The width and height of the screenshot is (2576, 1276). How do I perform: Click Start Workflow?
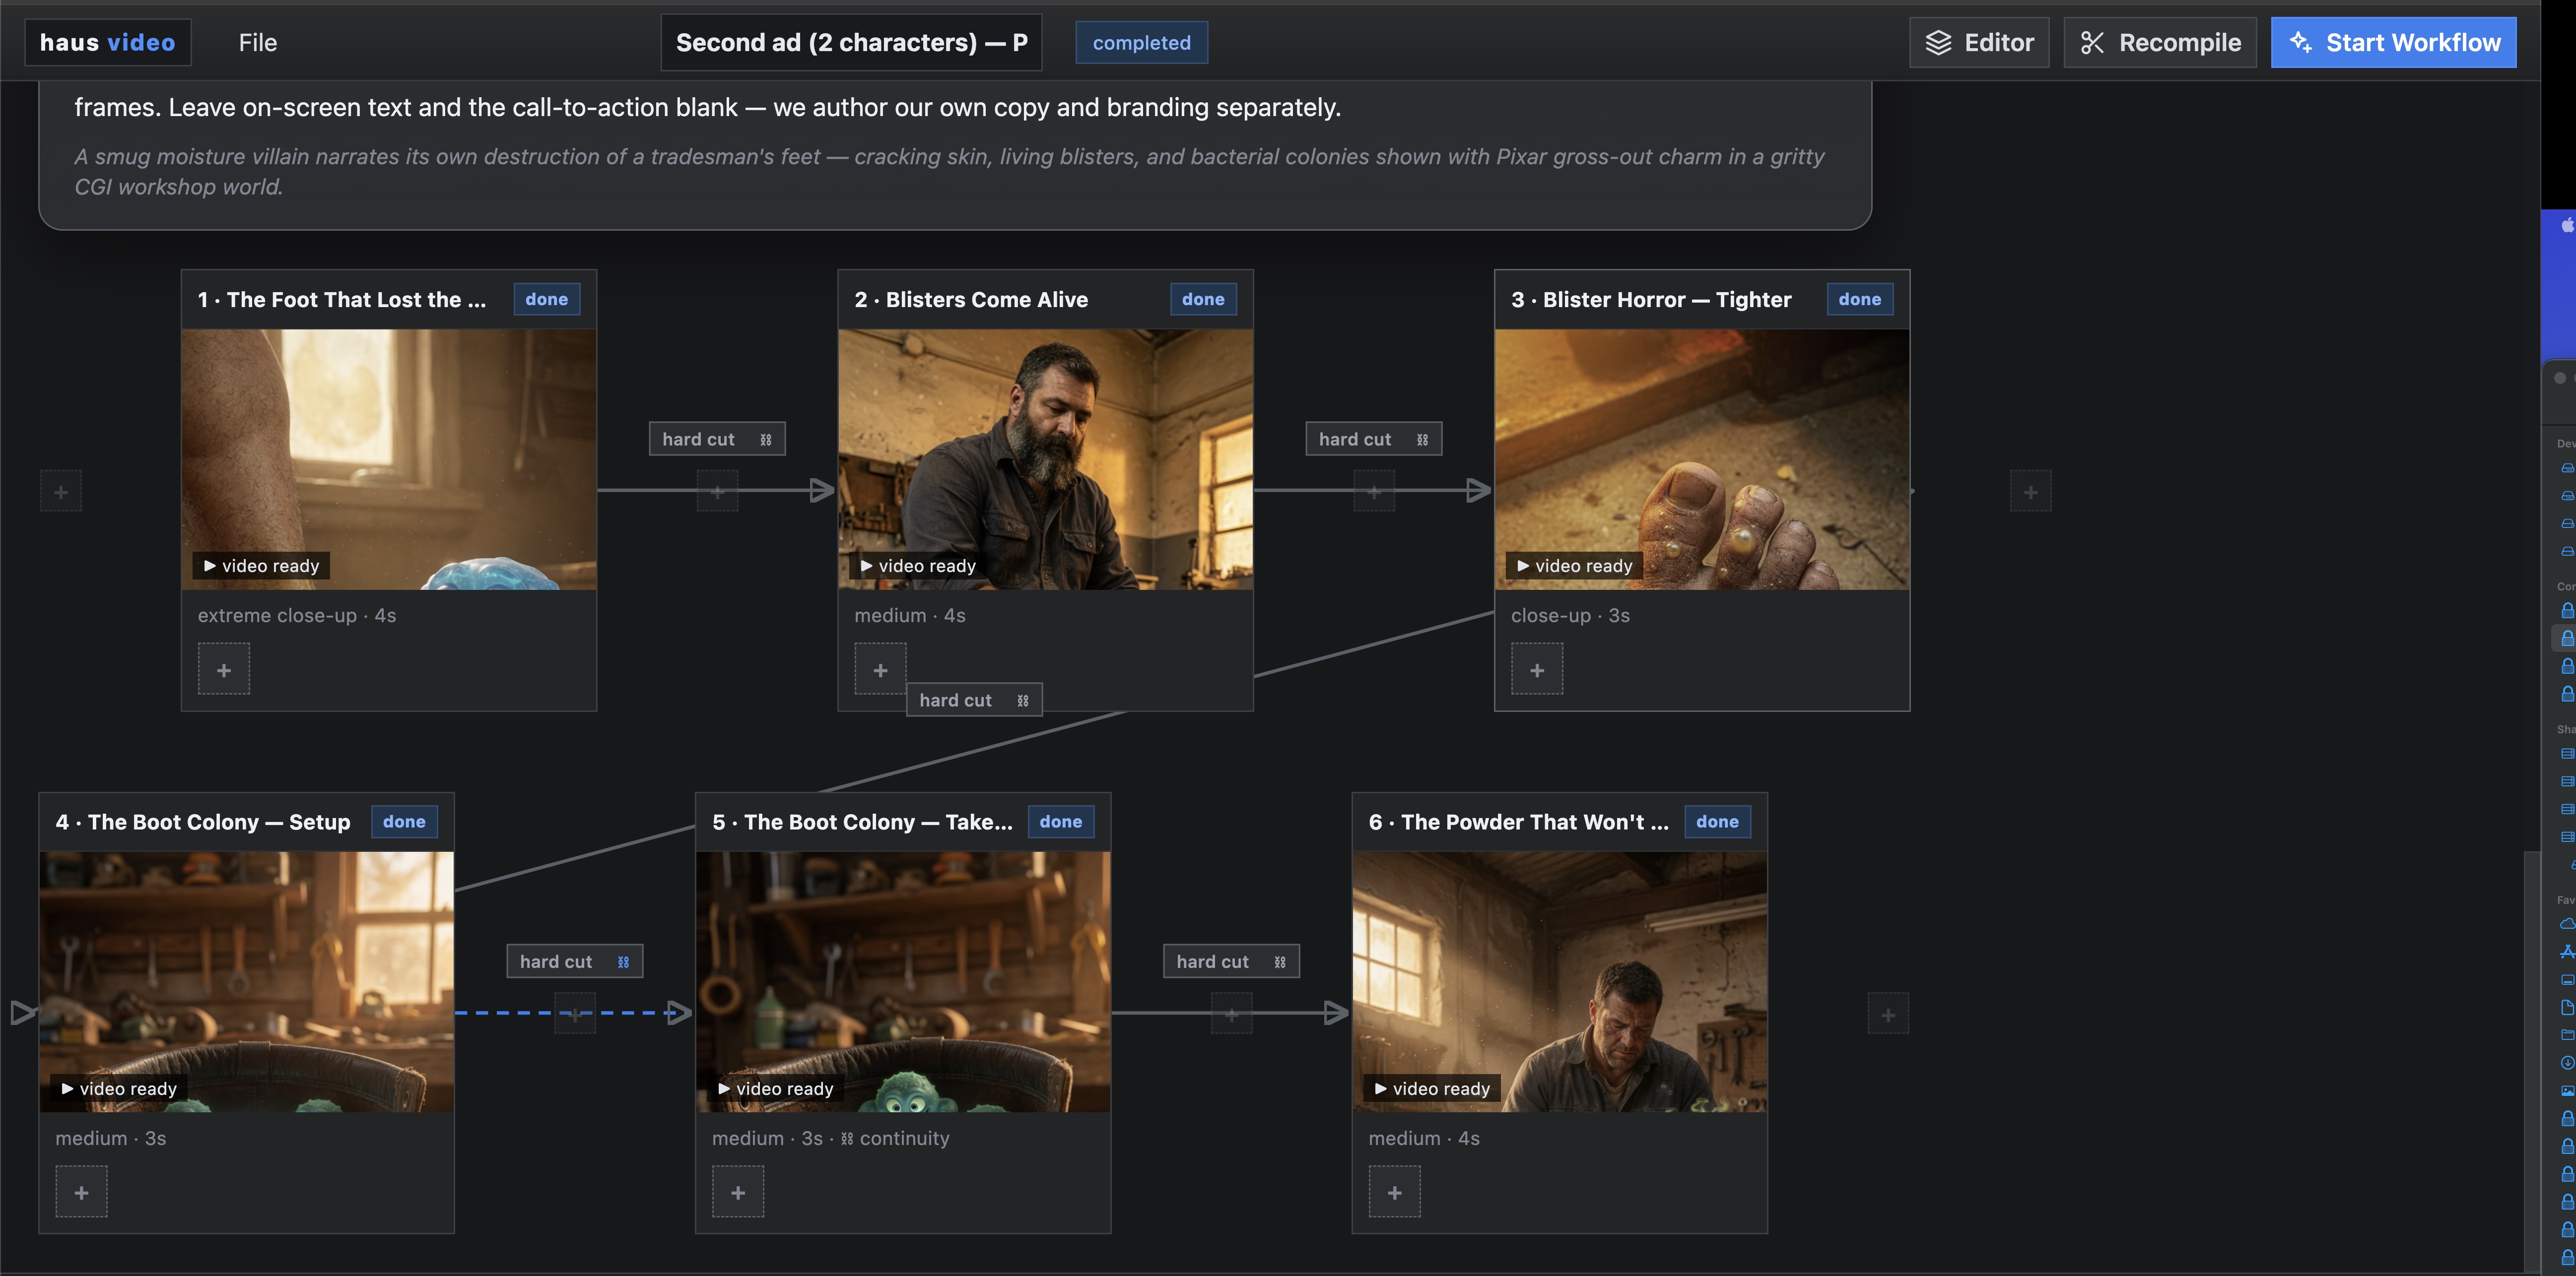click(x=2393, y=43)
